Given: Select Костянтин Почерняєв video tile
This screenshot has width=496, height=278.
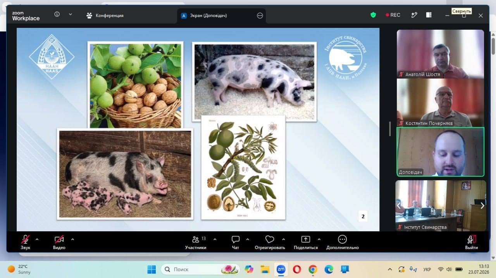Looking at the screenshot, I should [440, 102].
